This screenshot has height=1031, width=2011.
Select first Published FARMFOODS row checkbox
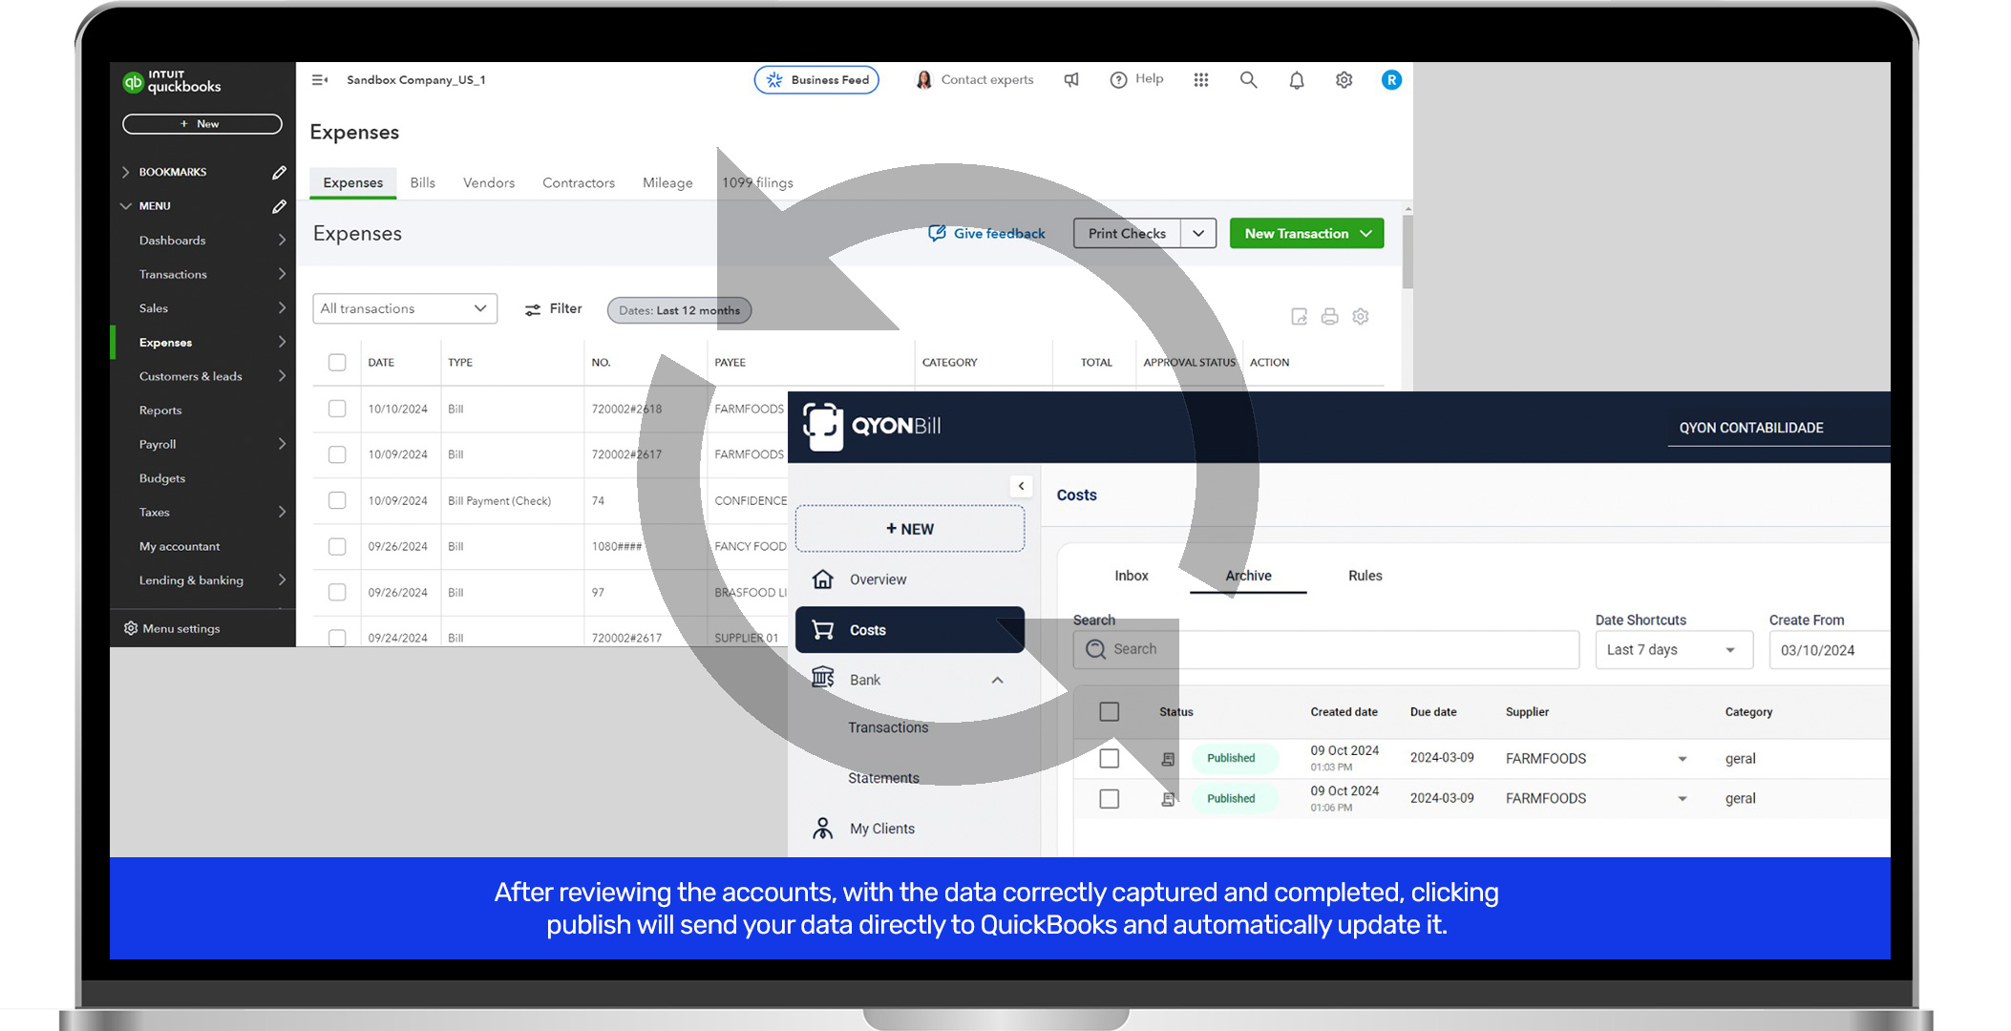pyautogui.click(x=1109, y=758)
